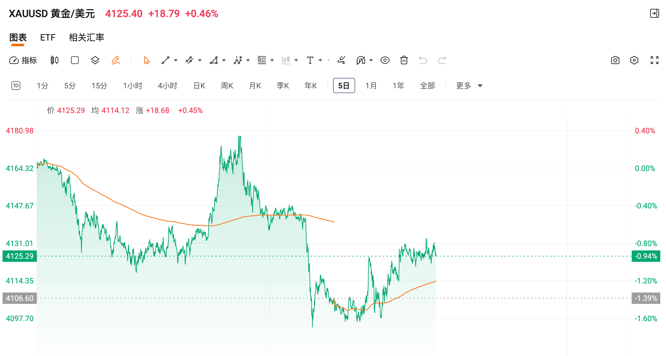666x356 pixels.
Task: Select the trend line drawing tool
Action: point(166,60)
